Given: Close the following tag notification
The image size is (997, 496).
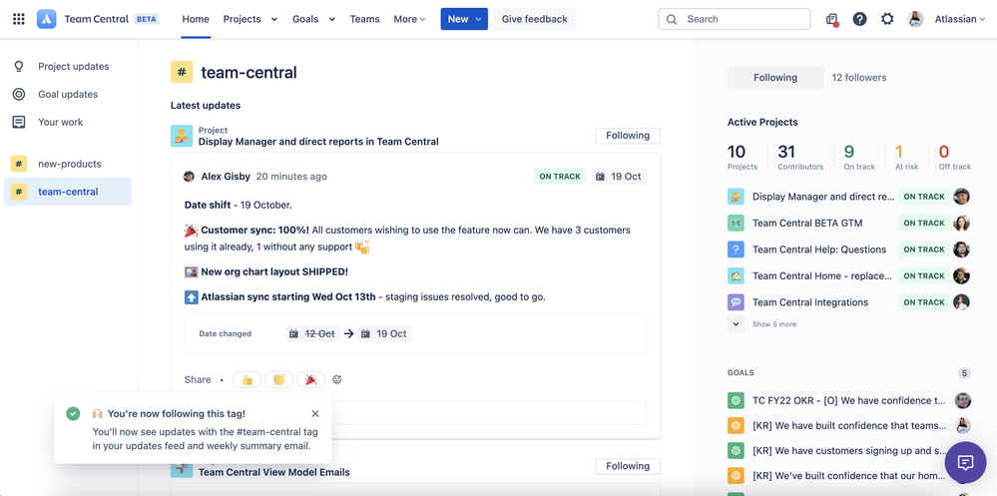Looking at the screenshot, I should pyautogui.click(x=315, y=414).
